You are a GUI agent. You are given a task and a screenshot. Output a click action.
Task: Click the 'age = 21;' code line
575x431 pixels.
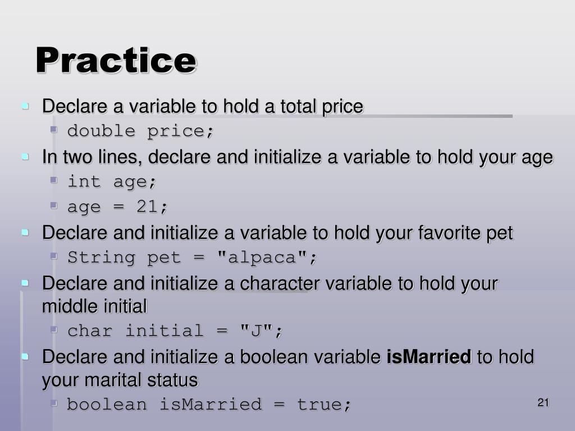(117, 207)
